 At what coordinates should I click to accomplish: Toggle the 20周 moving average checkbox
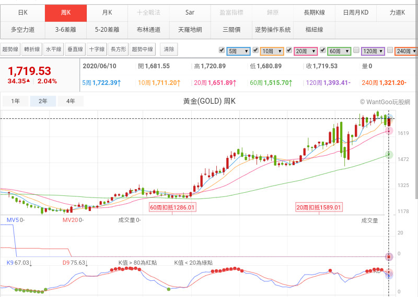click(x=289, y=50)
